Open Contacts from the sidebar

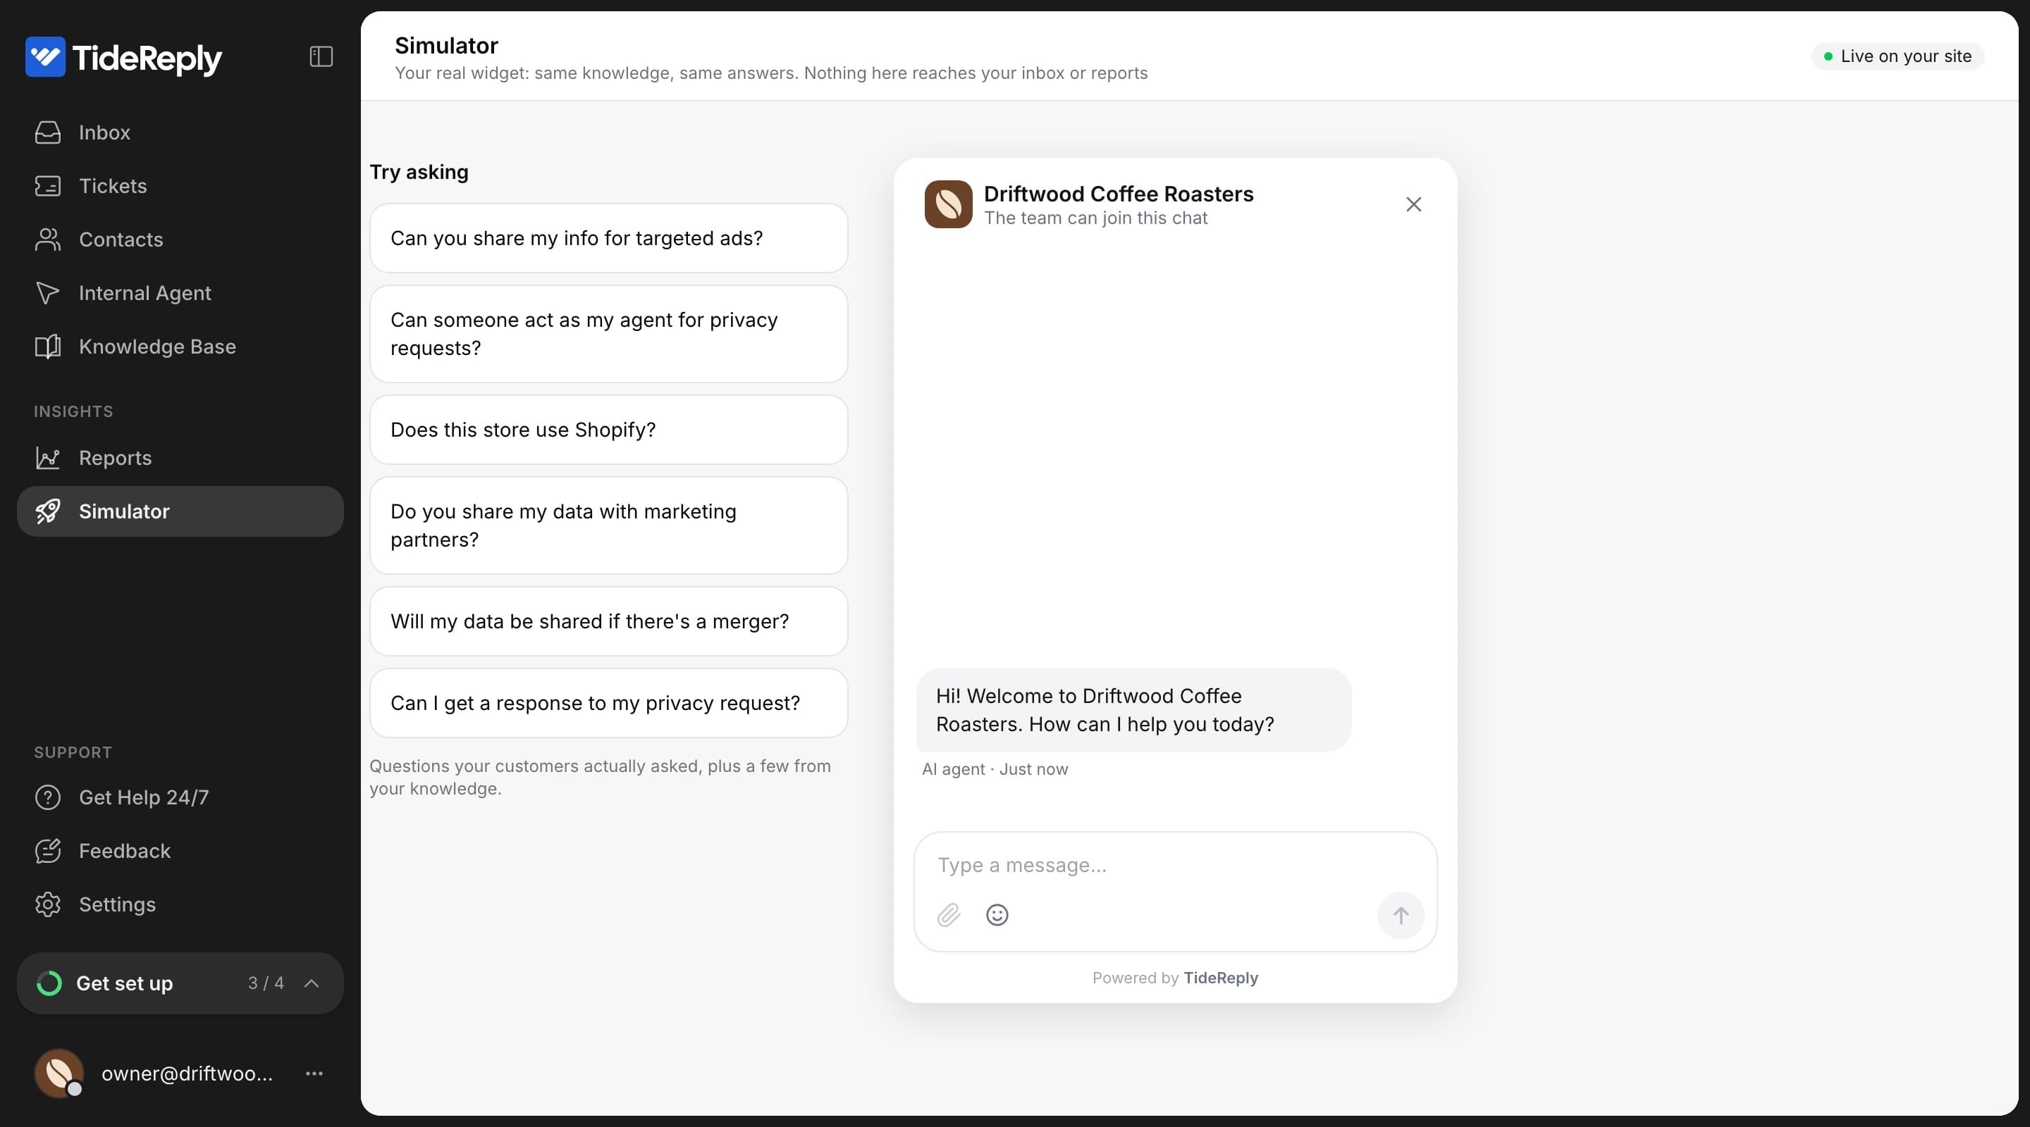[x=180, y=239]
